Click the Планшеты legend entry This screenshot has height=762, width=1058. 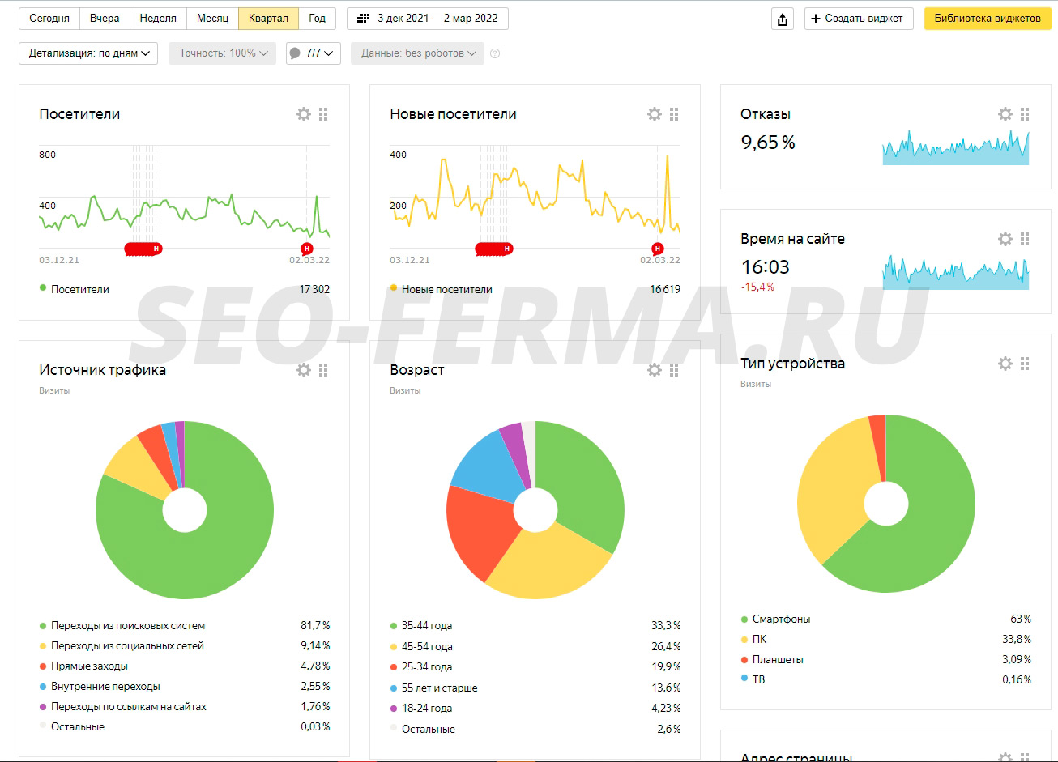tap(772, 660)
